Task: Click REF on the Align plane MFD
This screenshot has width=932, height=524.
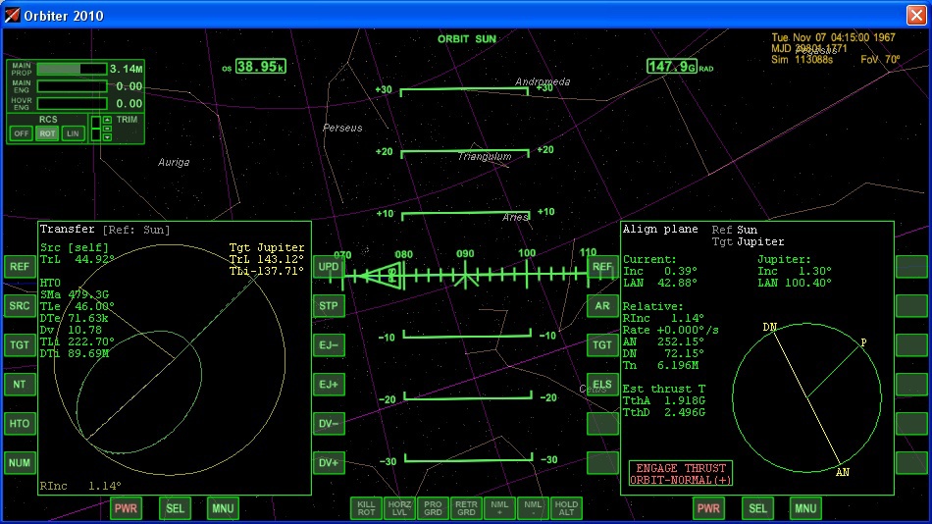Action: point(602,267)
